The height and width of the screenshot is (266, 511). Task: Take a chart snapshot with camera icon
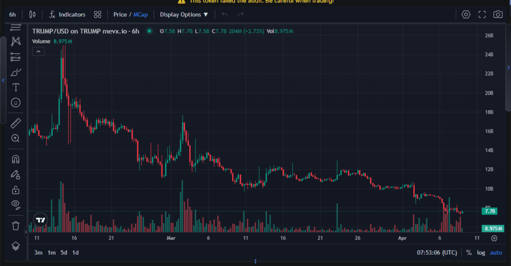[x=498, y=14]
